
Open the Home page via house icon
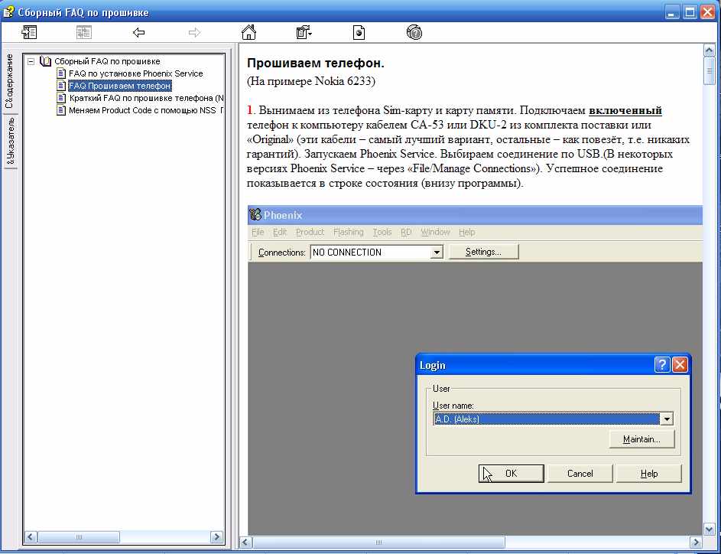[248, 32]
